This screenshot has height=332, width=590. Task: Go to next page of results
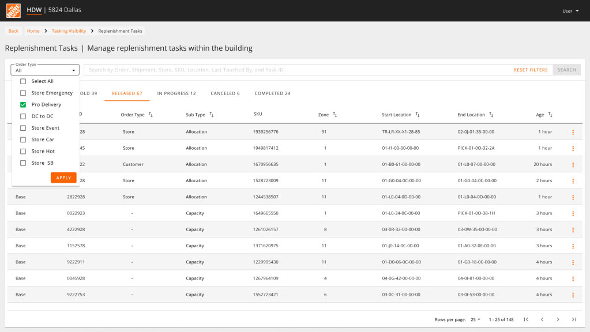558,319
